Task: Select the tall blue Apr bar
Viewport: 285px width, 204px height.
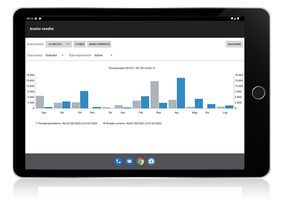Action: (x=181, y=93)
